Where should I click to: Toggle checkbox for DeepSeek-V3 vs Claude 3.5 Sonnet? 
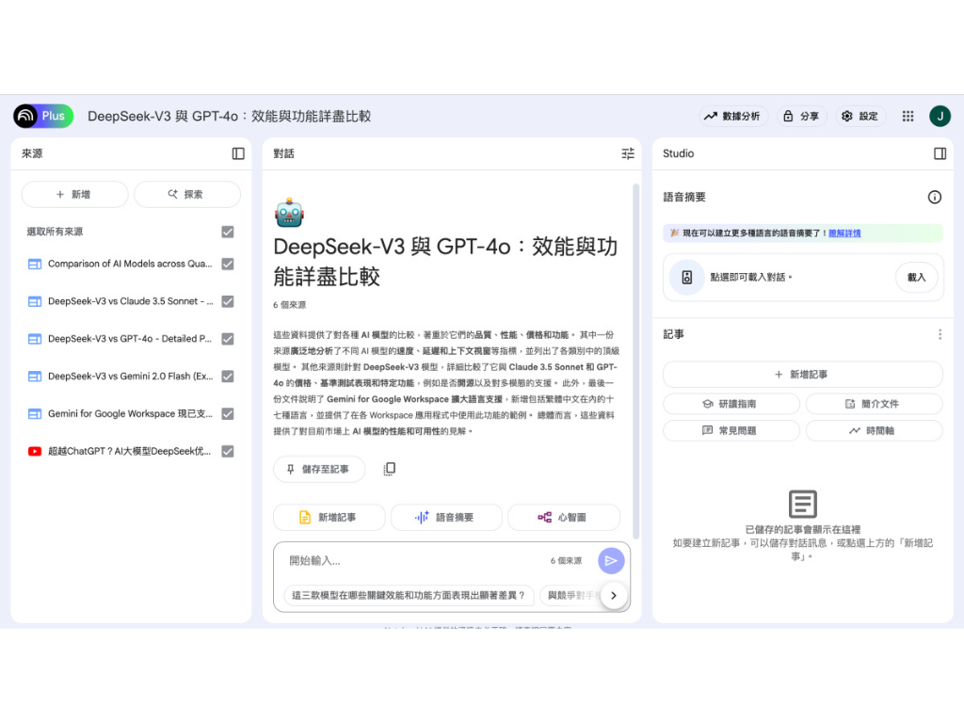coord(228,301)
